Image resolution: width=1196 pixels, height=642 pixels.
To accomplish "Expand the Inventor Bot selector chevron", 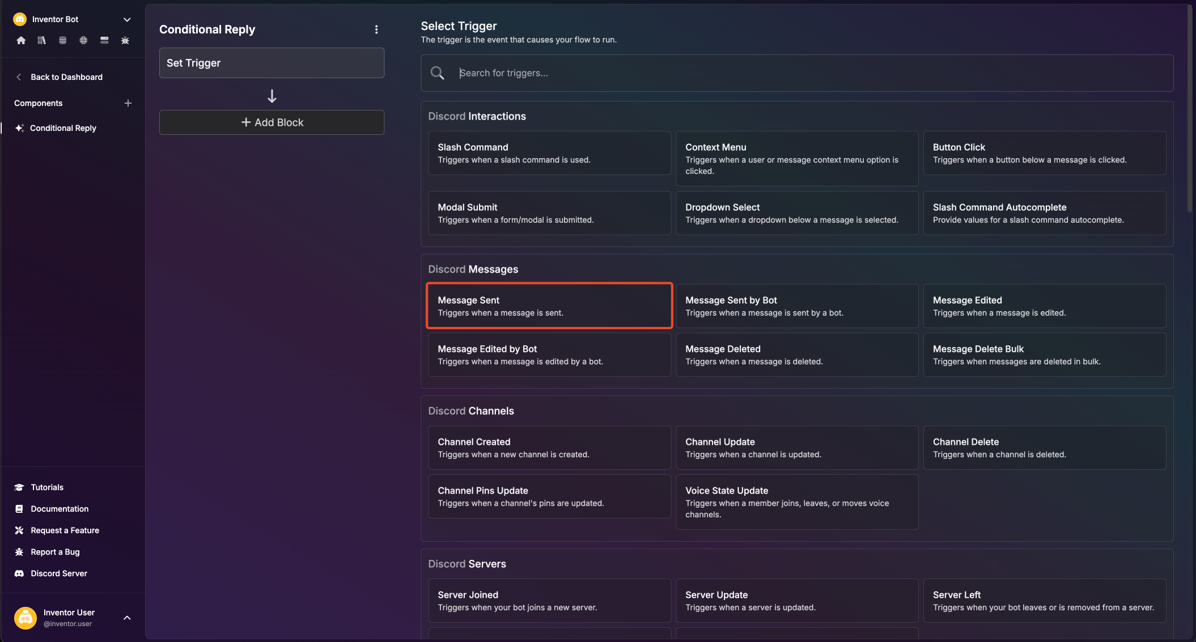I will [127, 19].
